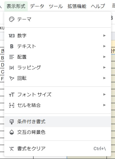
Task: Click the bold B text icon
Action: pyautogui.click(x=12, y=46)
